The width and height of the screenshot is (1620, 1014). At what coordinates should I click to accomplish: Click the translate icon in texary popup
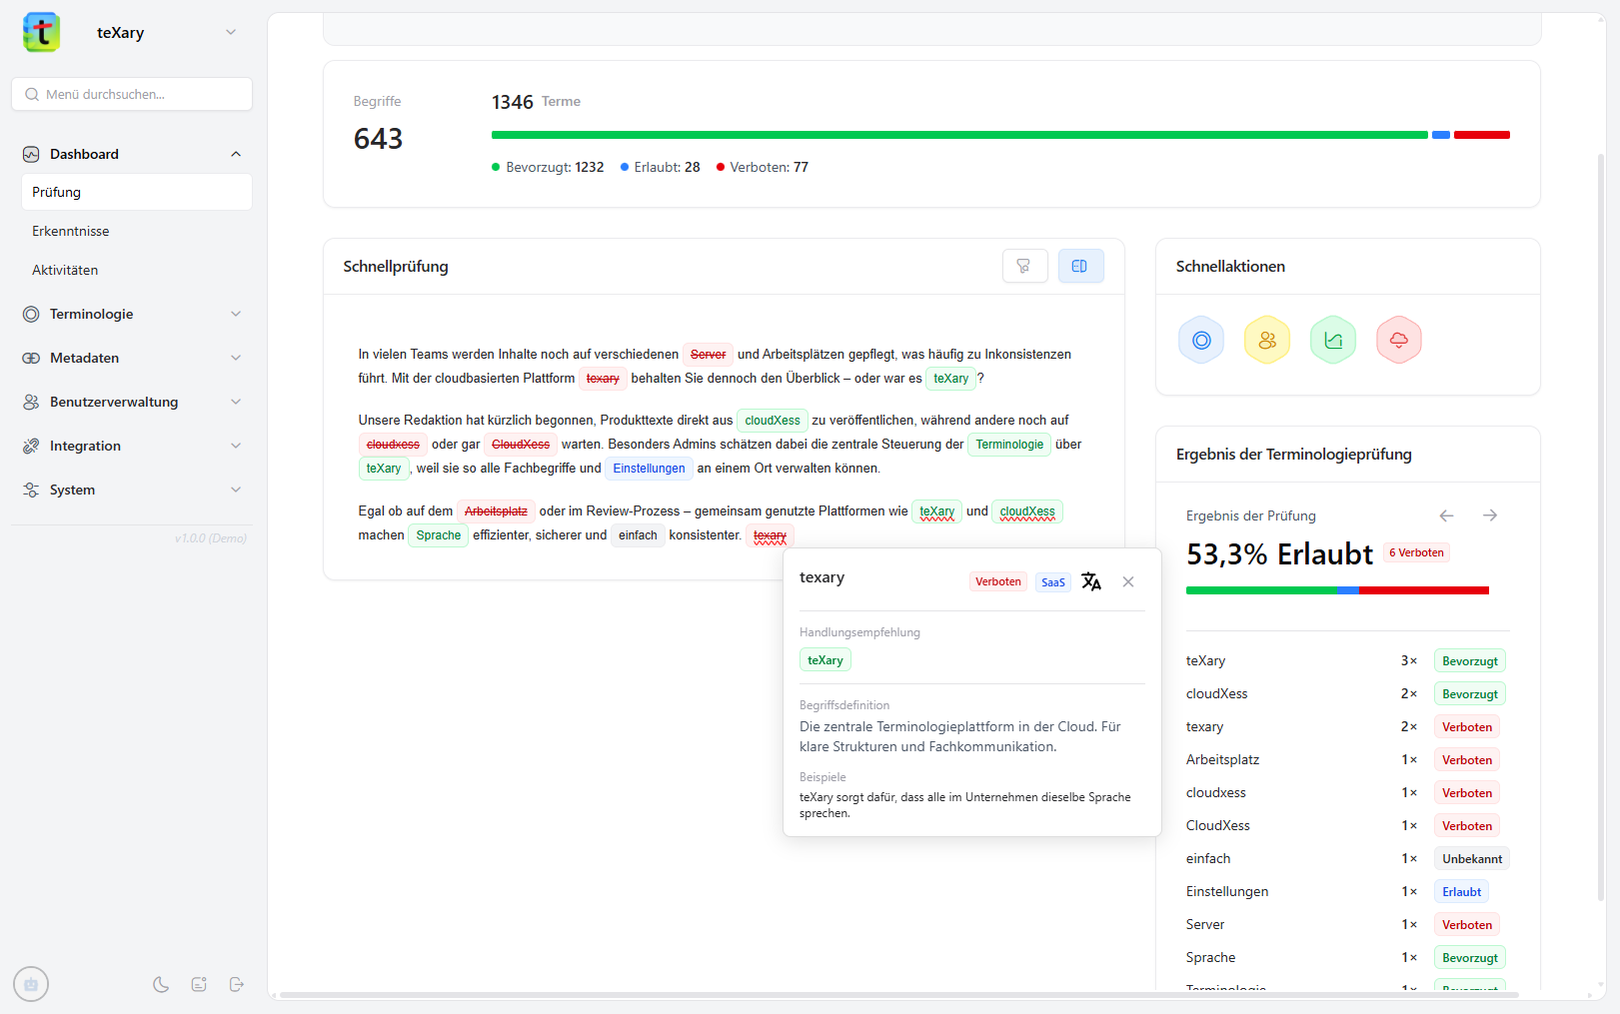(1091, 581)
